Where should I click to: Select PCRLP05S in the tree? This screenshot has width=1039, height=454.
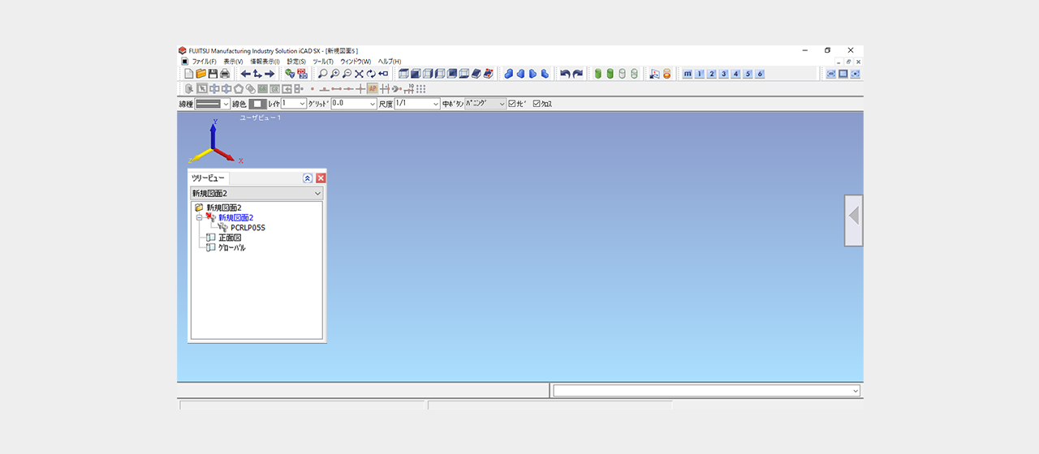(x=248, y=228)
